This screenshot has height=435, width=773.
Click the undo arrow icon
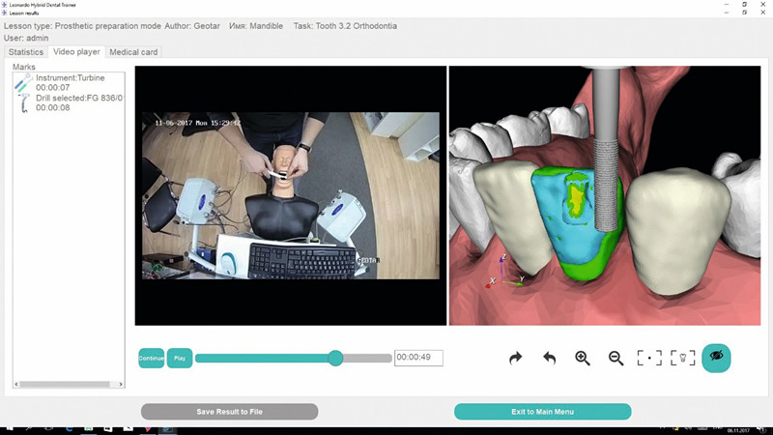pyautogui.click(x=549, y=358)
